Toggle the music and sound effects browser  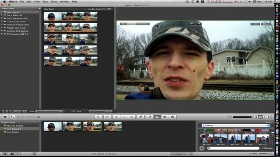[x=256, y=117]
